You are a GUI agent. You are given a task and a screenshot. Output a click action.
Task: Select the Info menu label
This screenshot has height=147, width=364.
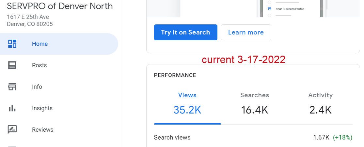click(37, 87)
